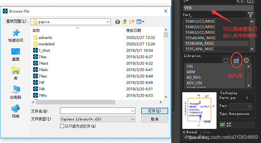
Task: Click the part search field containing 555B
Action: click(218, 8)
